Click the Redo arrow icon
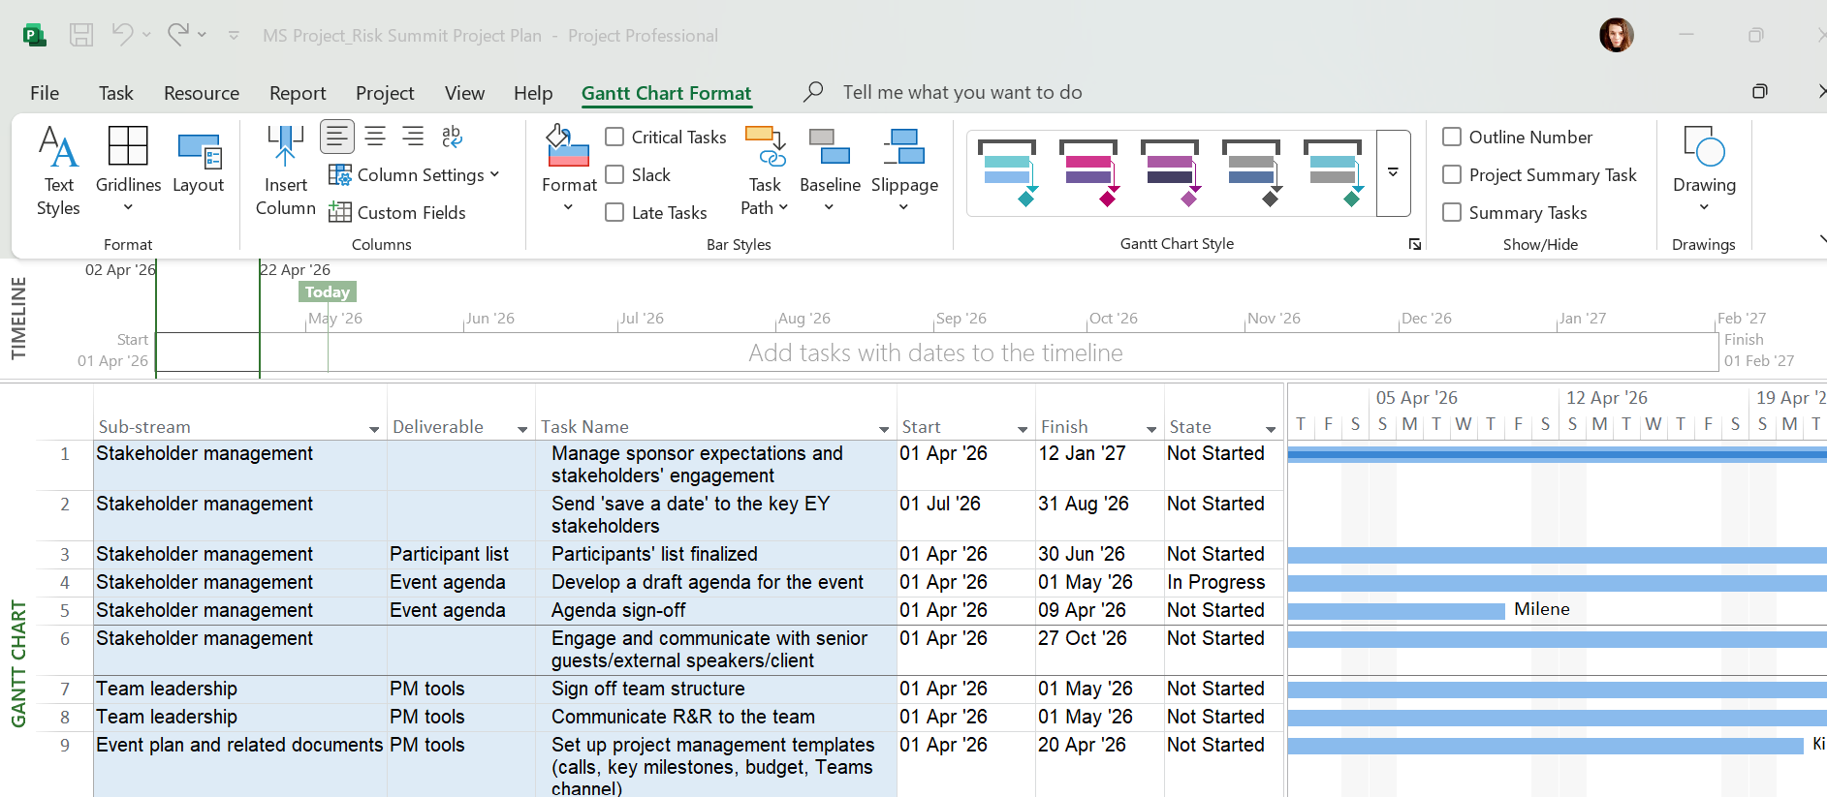1827x797 pixels. (x=178, y=35)
